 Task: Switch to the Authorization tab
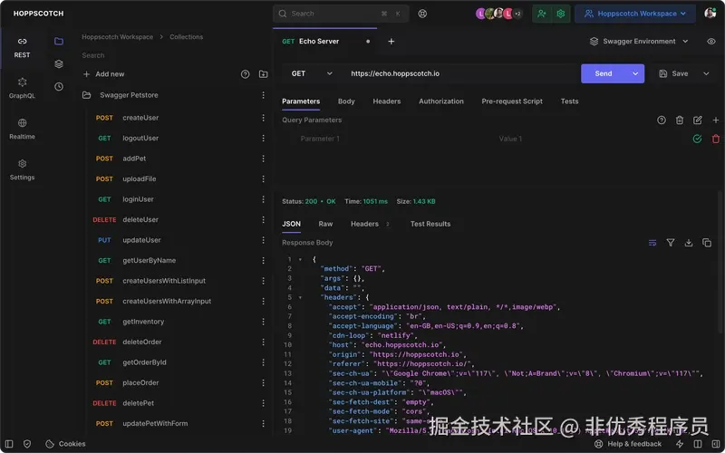[441, 101]
